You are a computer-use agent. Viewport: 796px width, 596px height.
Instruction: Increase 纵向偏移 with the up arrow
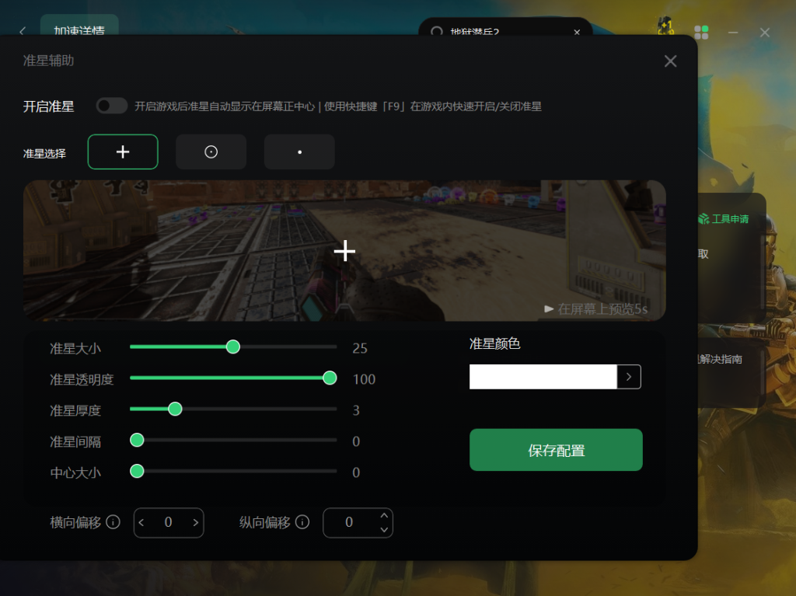[x=383, y=515]
